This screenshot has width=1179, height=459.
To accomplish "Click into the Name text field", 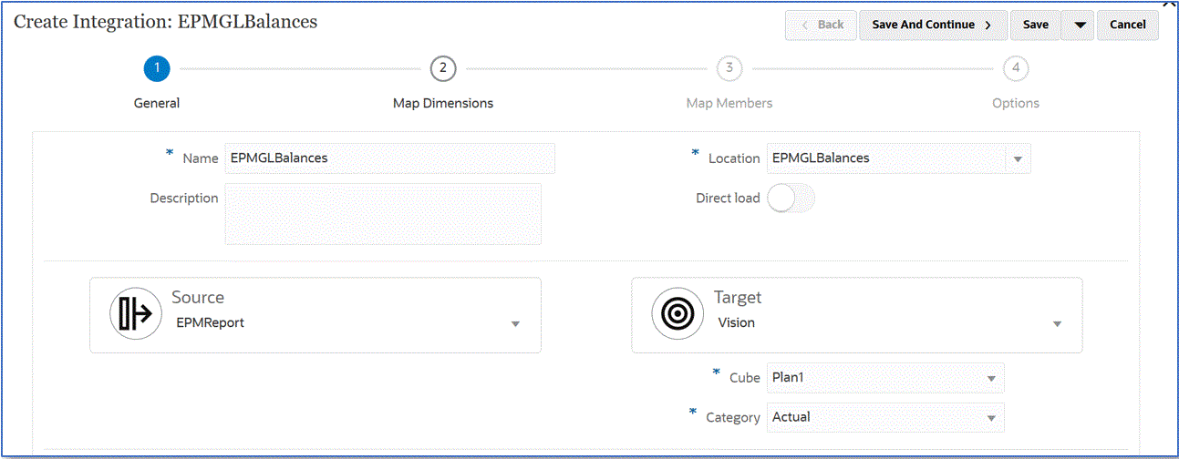I will tap(389, 158).
